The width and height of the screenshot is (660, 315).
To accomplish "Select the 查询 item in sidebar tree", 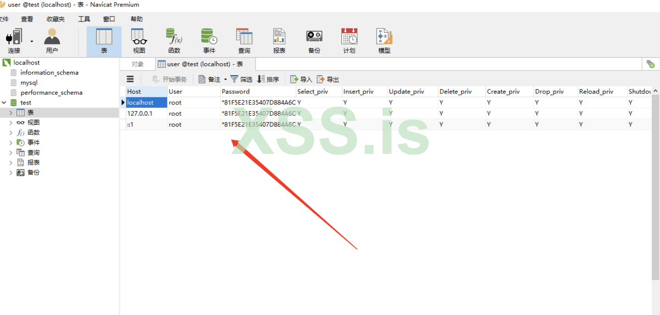I will pyautogui.click(x=33, y=152).
